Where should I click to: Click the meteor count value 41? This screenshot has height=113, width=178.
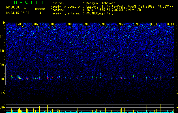click(41, 13)
